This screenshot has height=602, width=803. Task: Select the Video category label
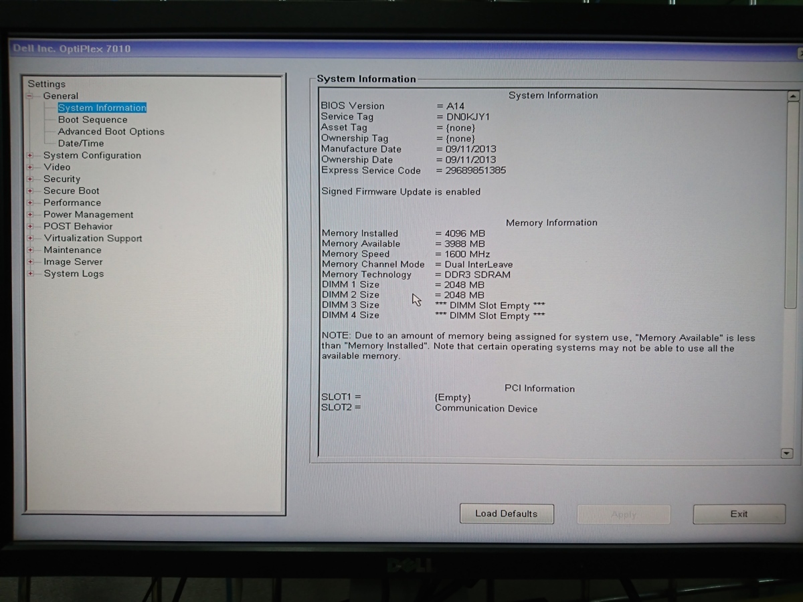coord(57,167)
